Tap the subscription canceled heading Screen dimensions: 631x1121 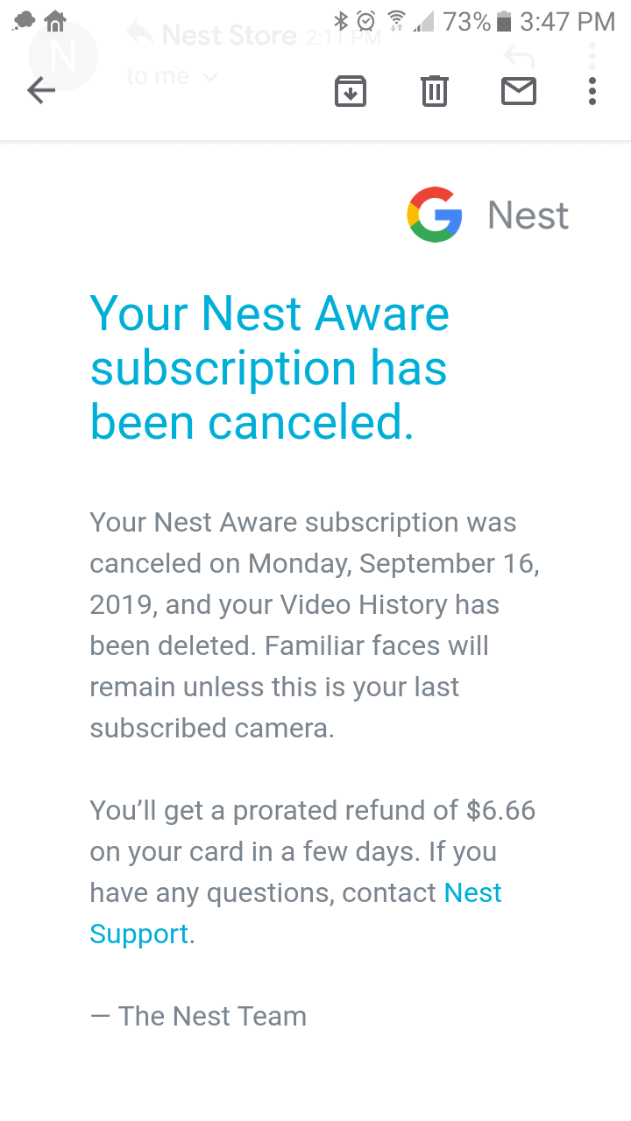pyautogui.click(x=270, y=368)
